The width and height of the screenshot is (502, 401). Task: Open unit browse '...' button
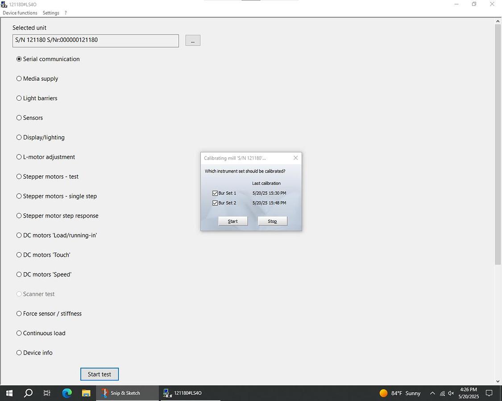coord(193,41)
